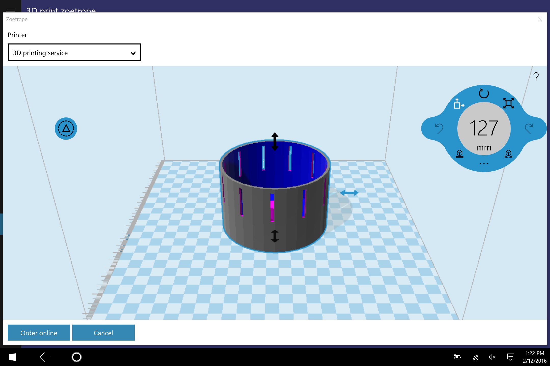550x366 pixels.
Task: Click the Undo arrow on the dial
Action: pos(439,129)
